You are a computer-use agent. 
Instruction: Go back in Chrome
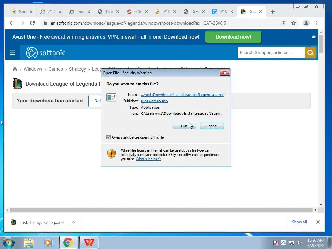point(12,23)
